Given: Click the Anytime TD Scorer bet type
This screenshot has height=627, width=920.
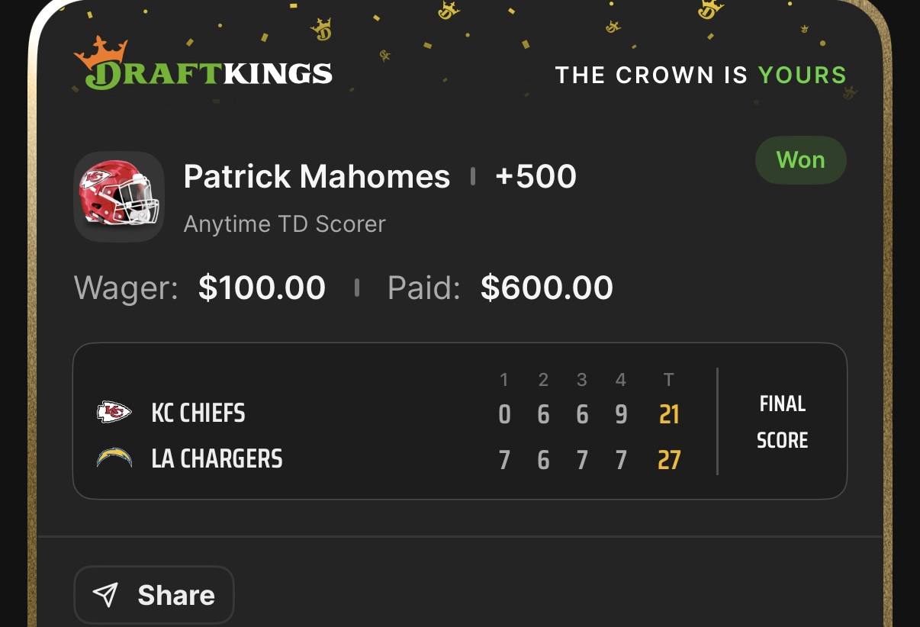Looking at the screenshot, I should point(285,224).
